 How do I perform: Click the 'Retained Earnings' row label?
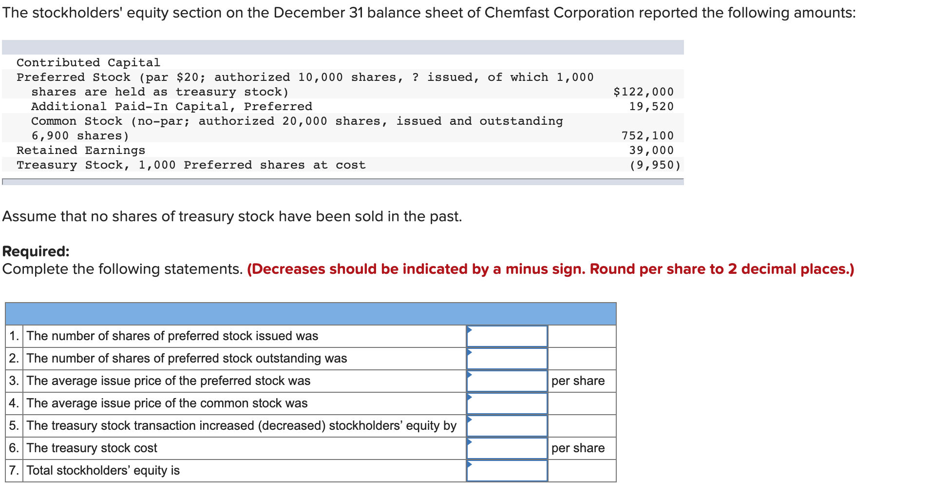pos(81,150)
